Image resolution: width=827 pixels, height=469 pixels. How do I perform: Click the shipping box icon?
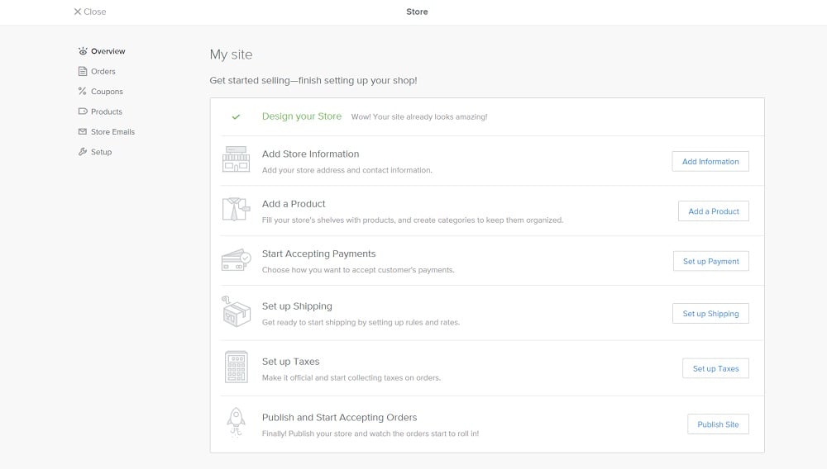[236, 311]
